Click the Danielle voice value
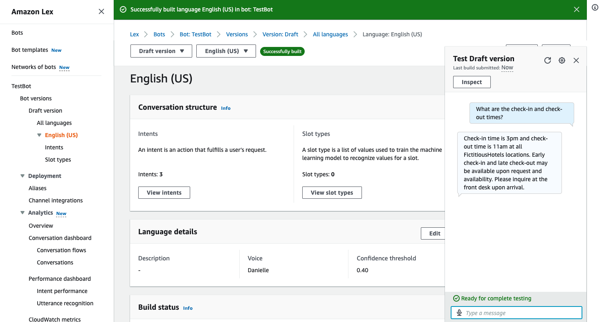Viewport: 602px width, 322px height. point(258,270)
